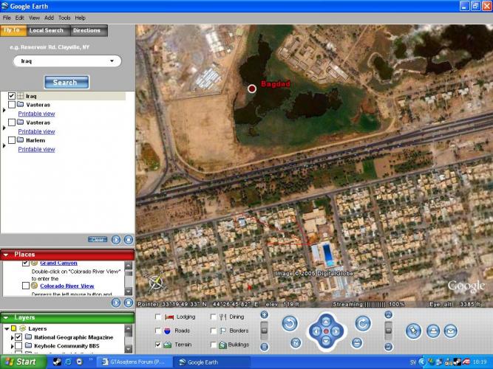493x369 pixels.
Task: Play tour of search results
Action: click(x=116, y=240)
